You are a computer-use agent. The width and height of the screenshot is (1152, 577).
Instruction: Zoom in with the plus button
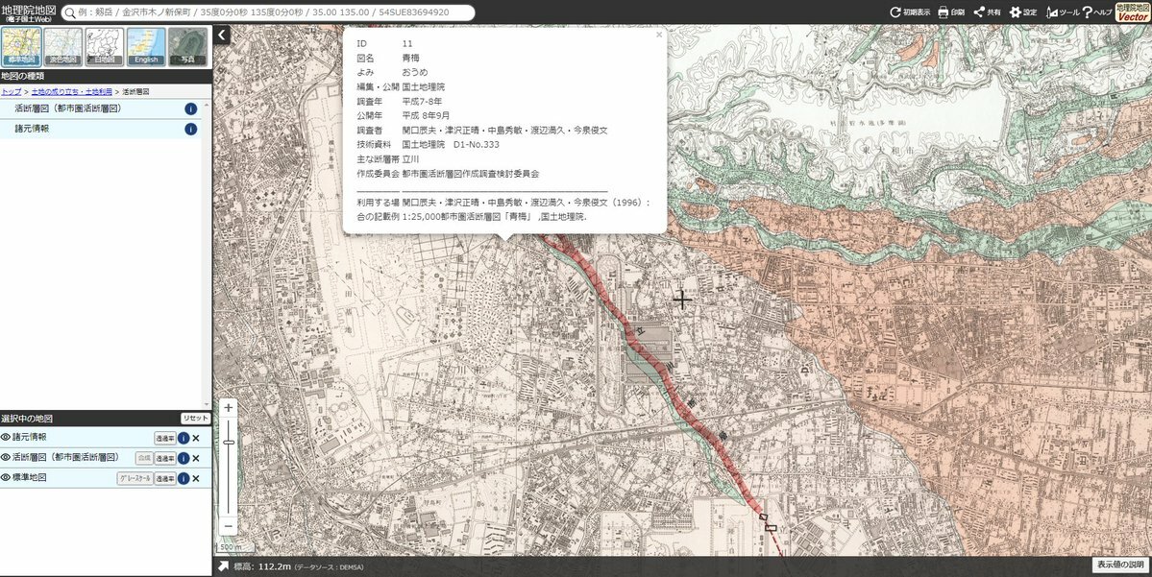[x=229, y=408]
